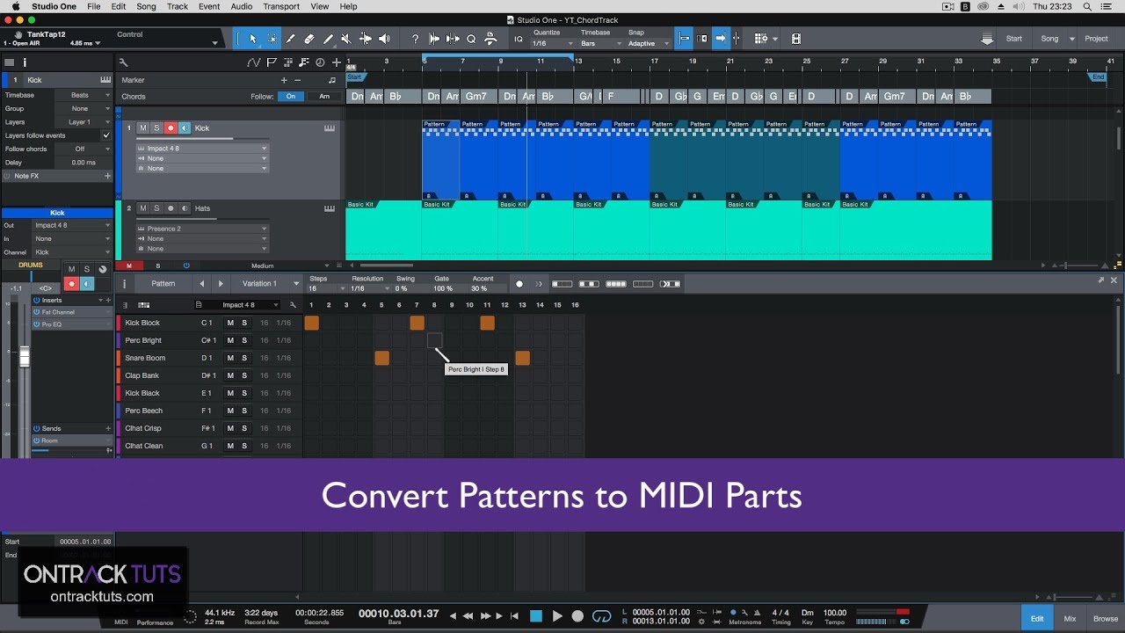This screenshot has height=633, width=1125.
Task: Click the Start page button
Action: [1014, 39]
